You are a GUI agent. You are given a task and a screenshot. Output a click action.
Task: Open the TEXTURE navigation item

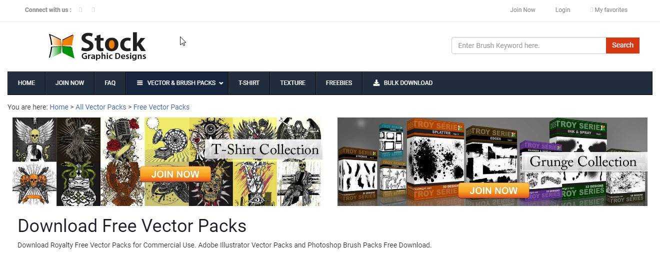(x=293, y=83)
